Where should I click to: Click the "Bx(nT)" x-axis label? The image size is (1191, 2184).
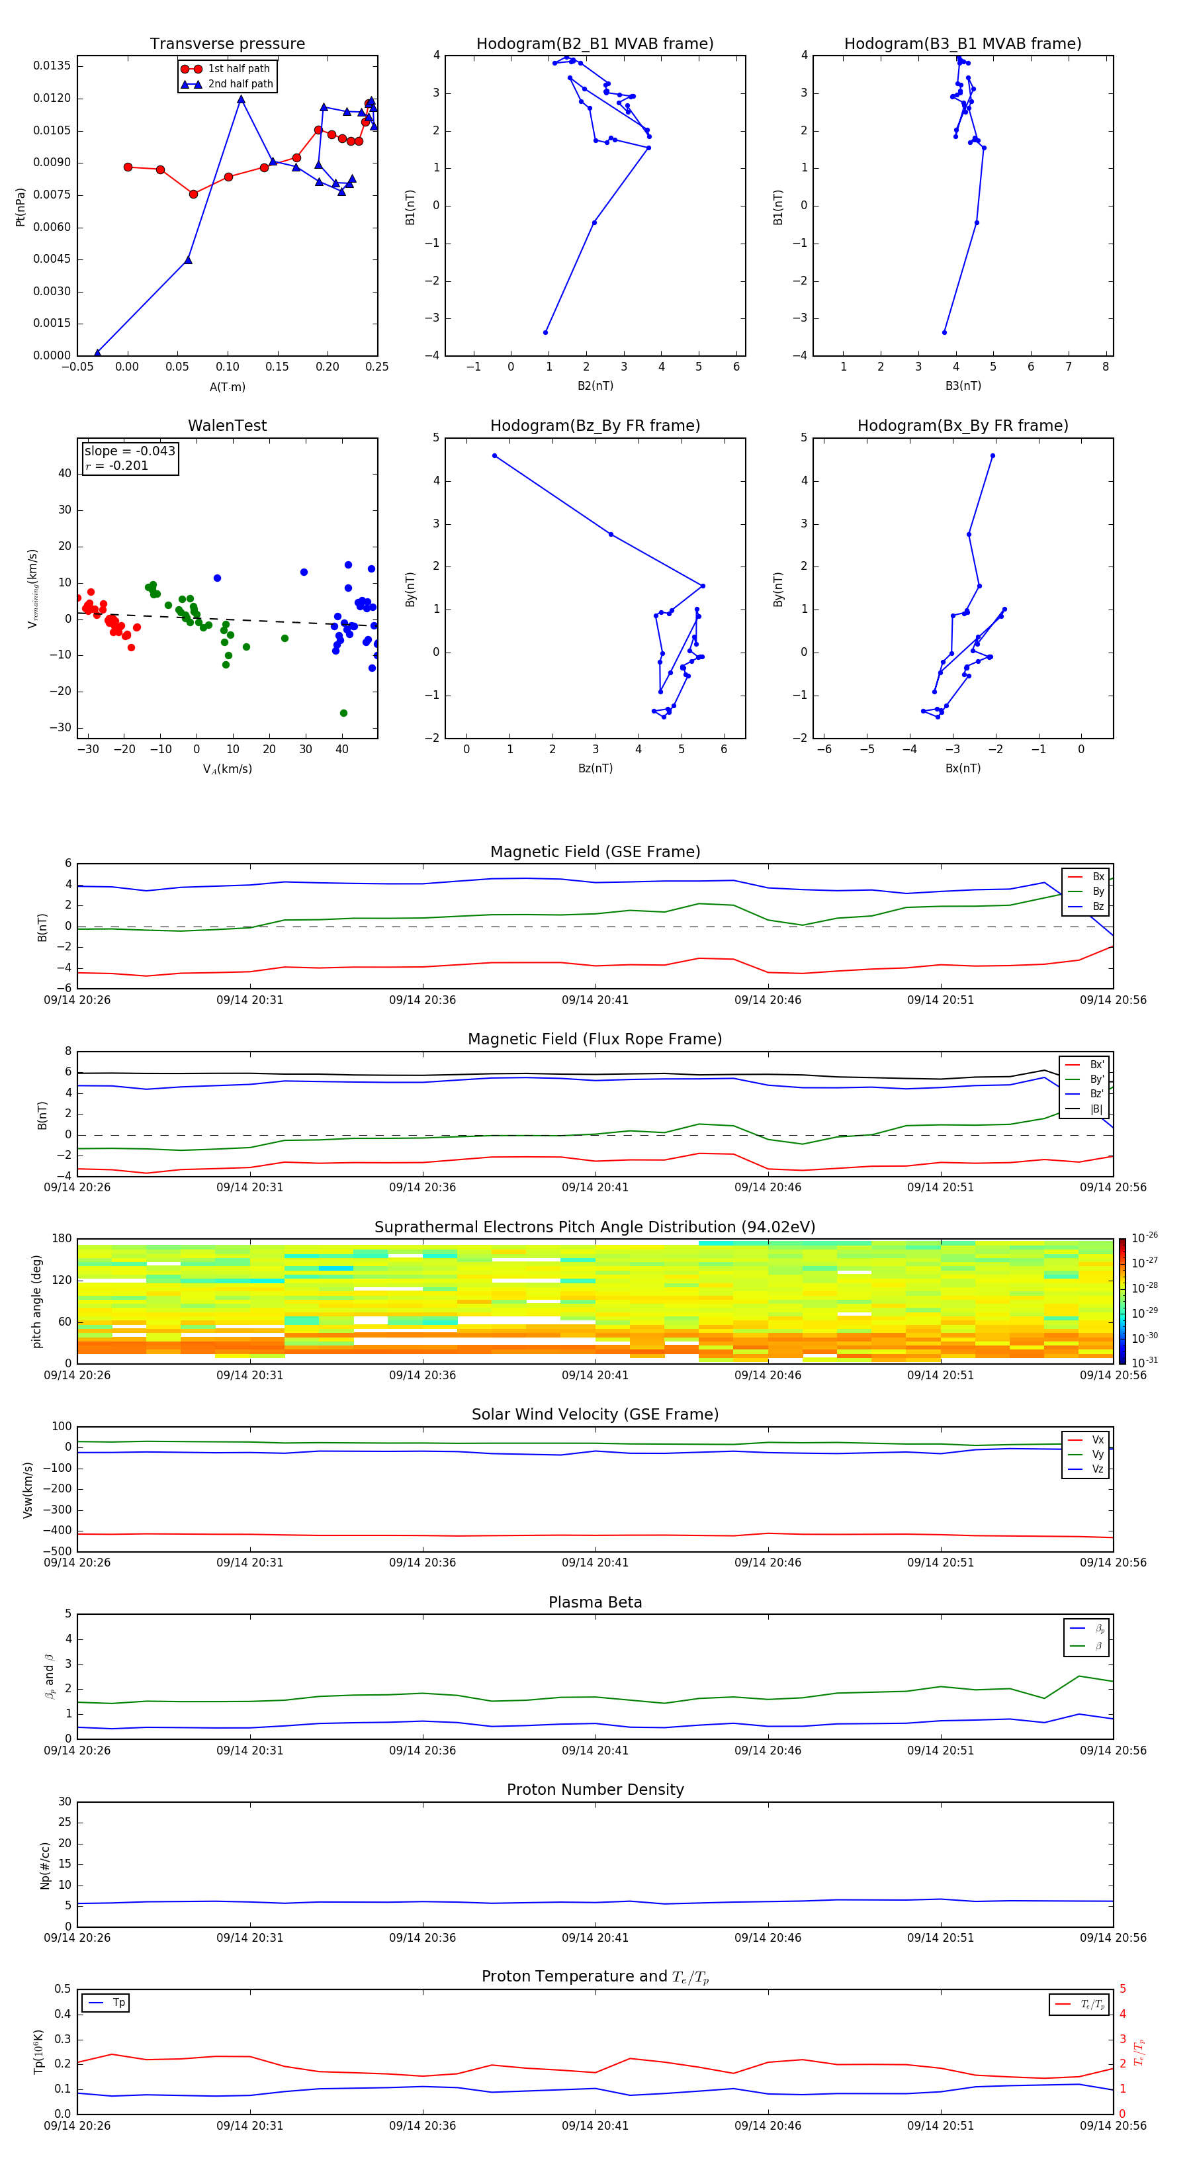point(963,768)
